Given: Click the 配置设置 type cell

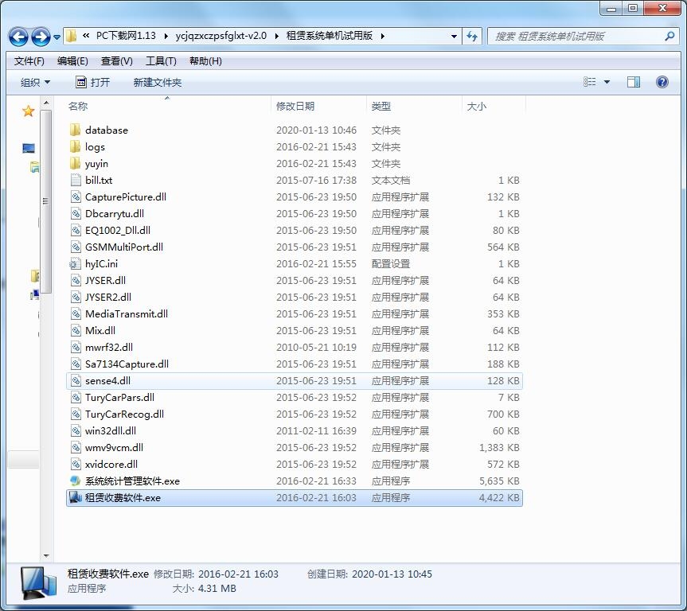Looking at the screenshot, I should pos(390,263).
